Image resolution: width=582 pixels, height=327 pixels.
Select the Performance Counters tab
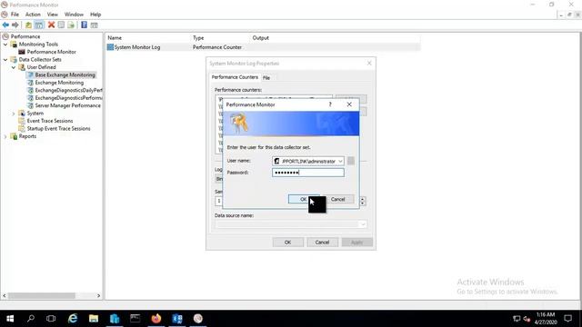point(235,77)
